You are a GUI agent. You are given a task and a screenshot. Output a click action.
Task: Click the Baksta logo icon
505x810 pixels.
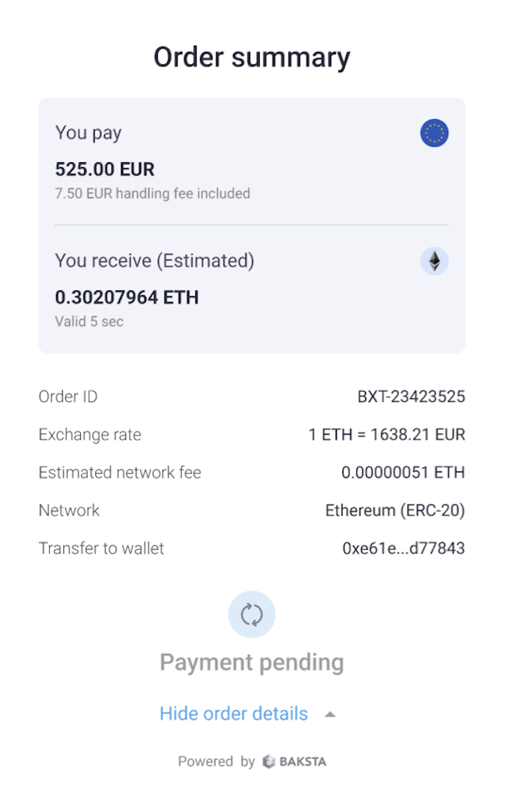point(269,761)
